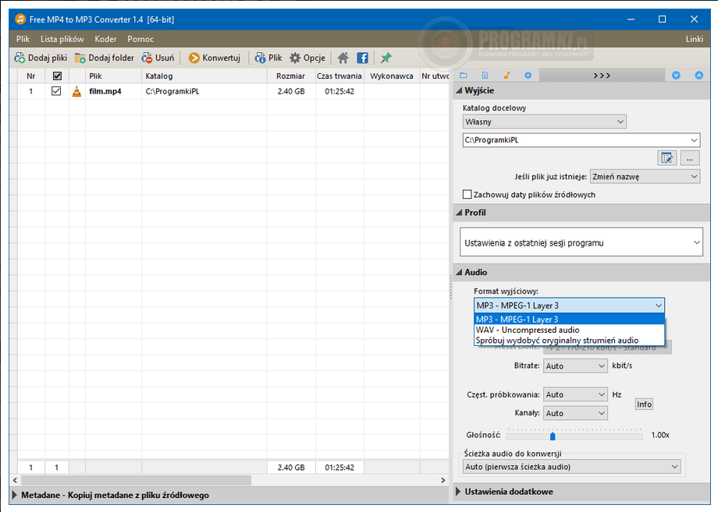Open the Profil settings dropdown
This screenshot has height=512, width=718.
(581, 242)
